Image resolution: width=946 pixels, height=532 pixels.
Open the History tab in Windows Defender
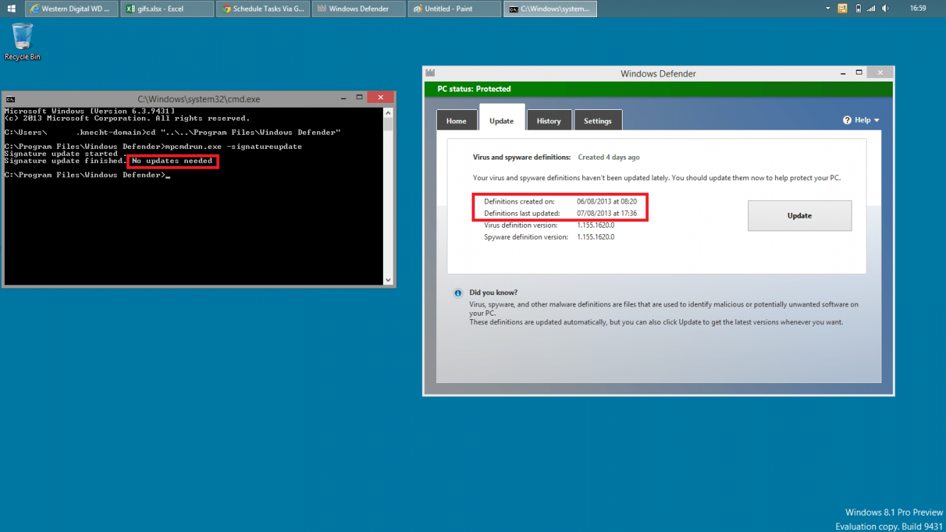[x=549, y=121]
